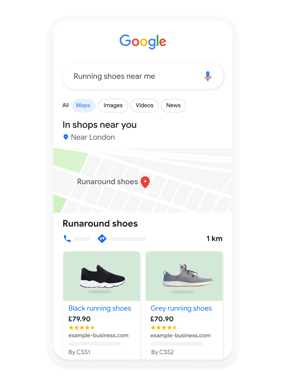Click the By CSS1 label
The width and height of the screenshot is (285, 380).
point(79,352)
